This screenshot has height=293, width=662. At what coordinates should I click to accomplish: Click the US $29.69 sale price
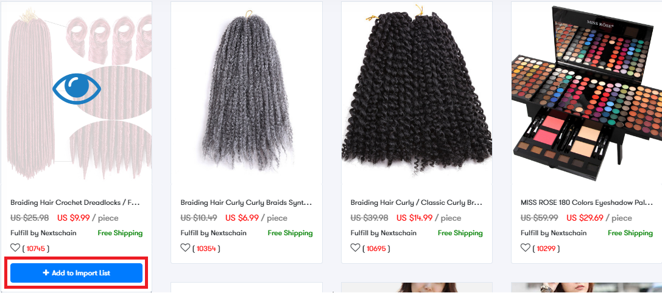tap(585, 218)
